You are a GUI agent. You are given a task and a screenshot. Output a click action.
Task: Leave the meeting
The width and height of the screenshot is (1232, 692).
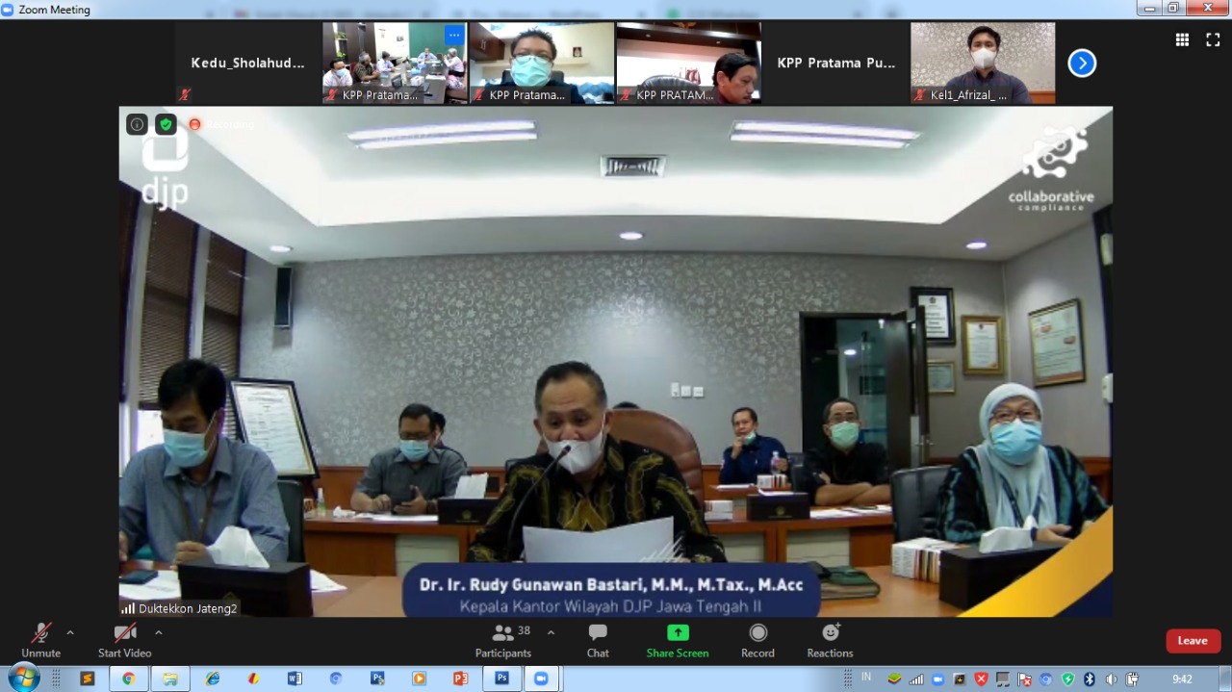(x=1193, y=641)
